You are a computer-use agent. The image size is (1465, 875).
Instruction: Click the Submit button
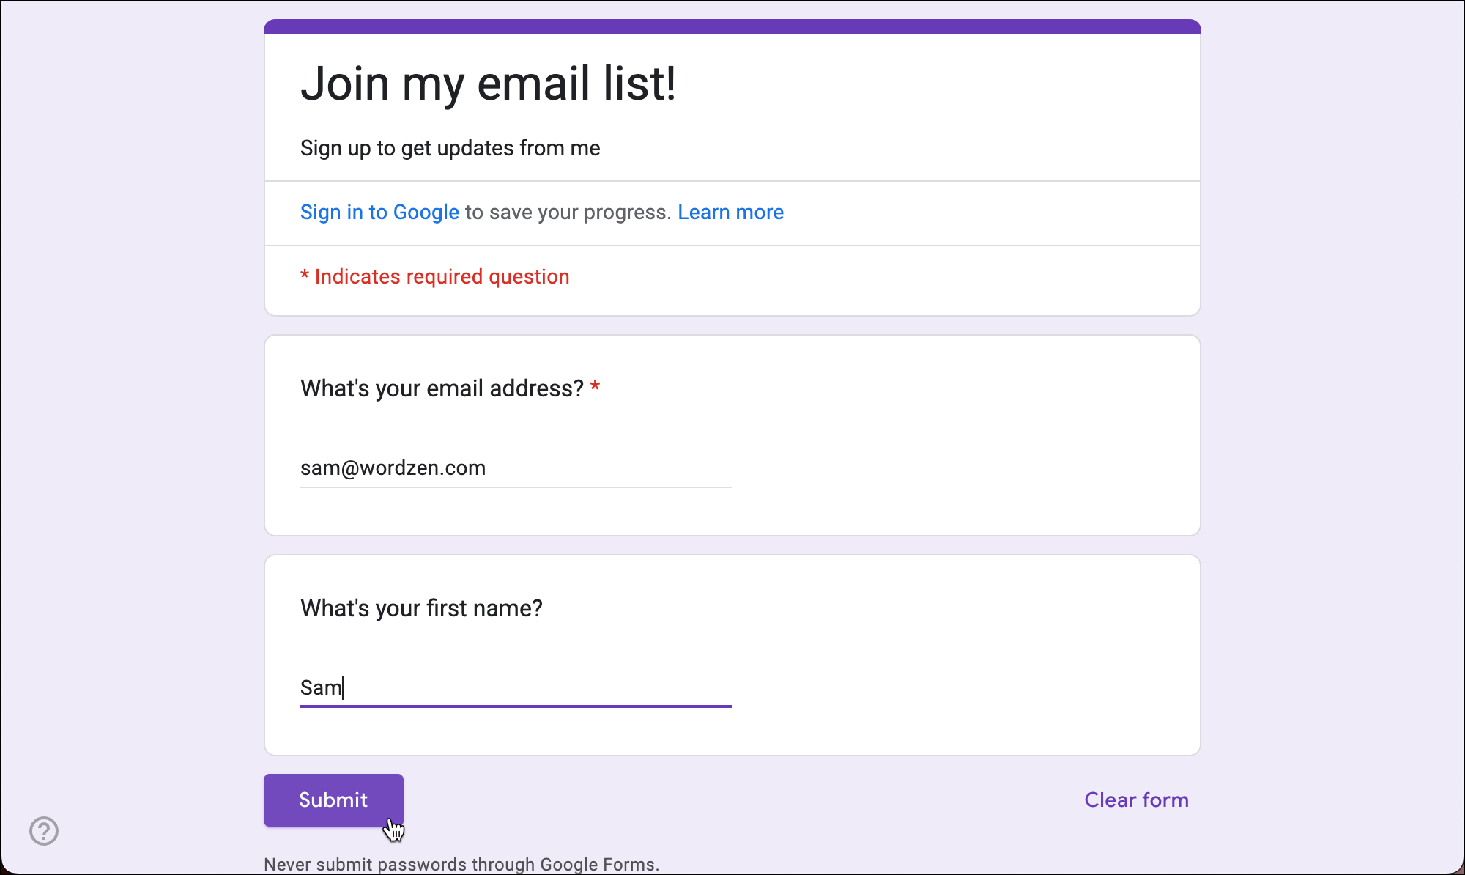tap(333, 800)
